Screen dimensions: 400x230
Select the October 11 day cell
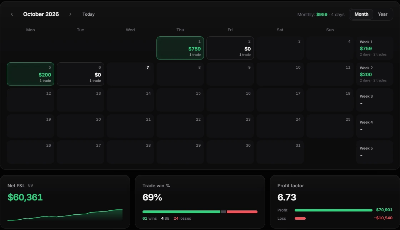330,74
